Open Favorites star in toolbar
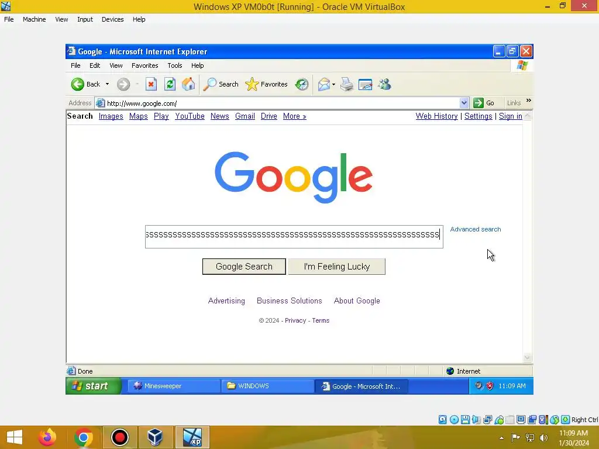Viewport: 599px width, 449px height. (x=266, y=84)
